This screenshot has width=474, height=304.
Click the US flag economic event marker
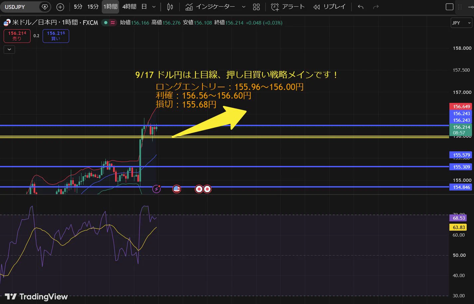coord(177,189)
